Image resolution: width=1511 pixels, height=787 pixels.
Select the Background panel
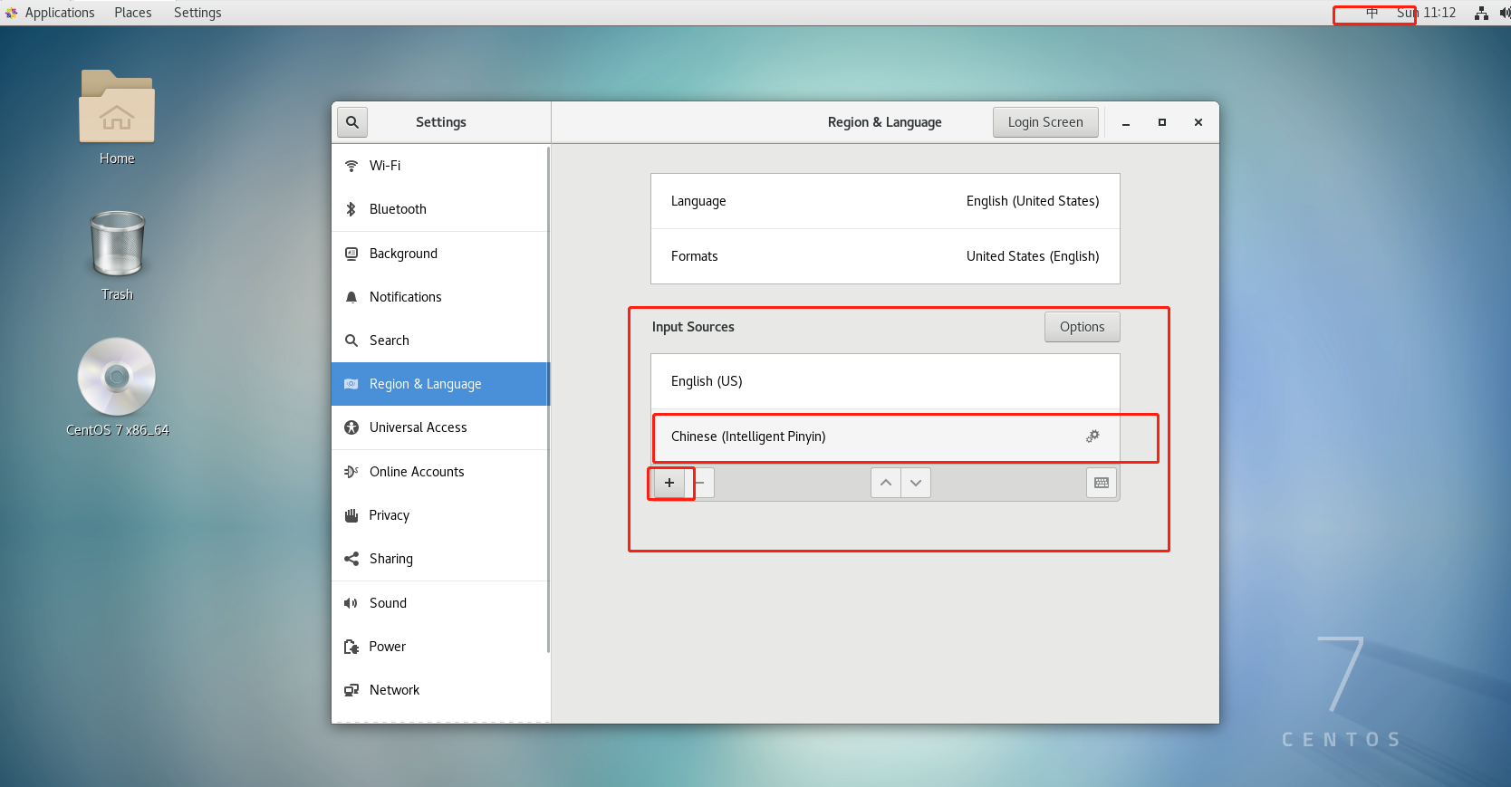(440, 254)
